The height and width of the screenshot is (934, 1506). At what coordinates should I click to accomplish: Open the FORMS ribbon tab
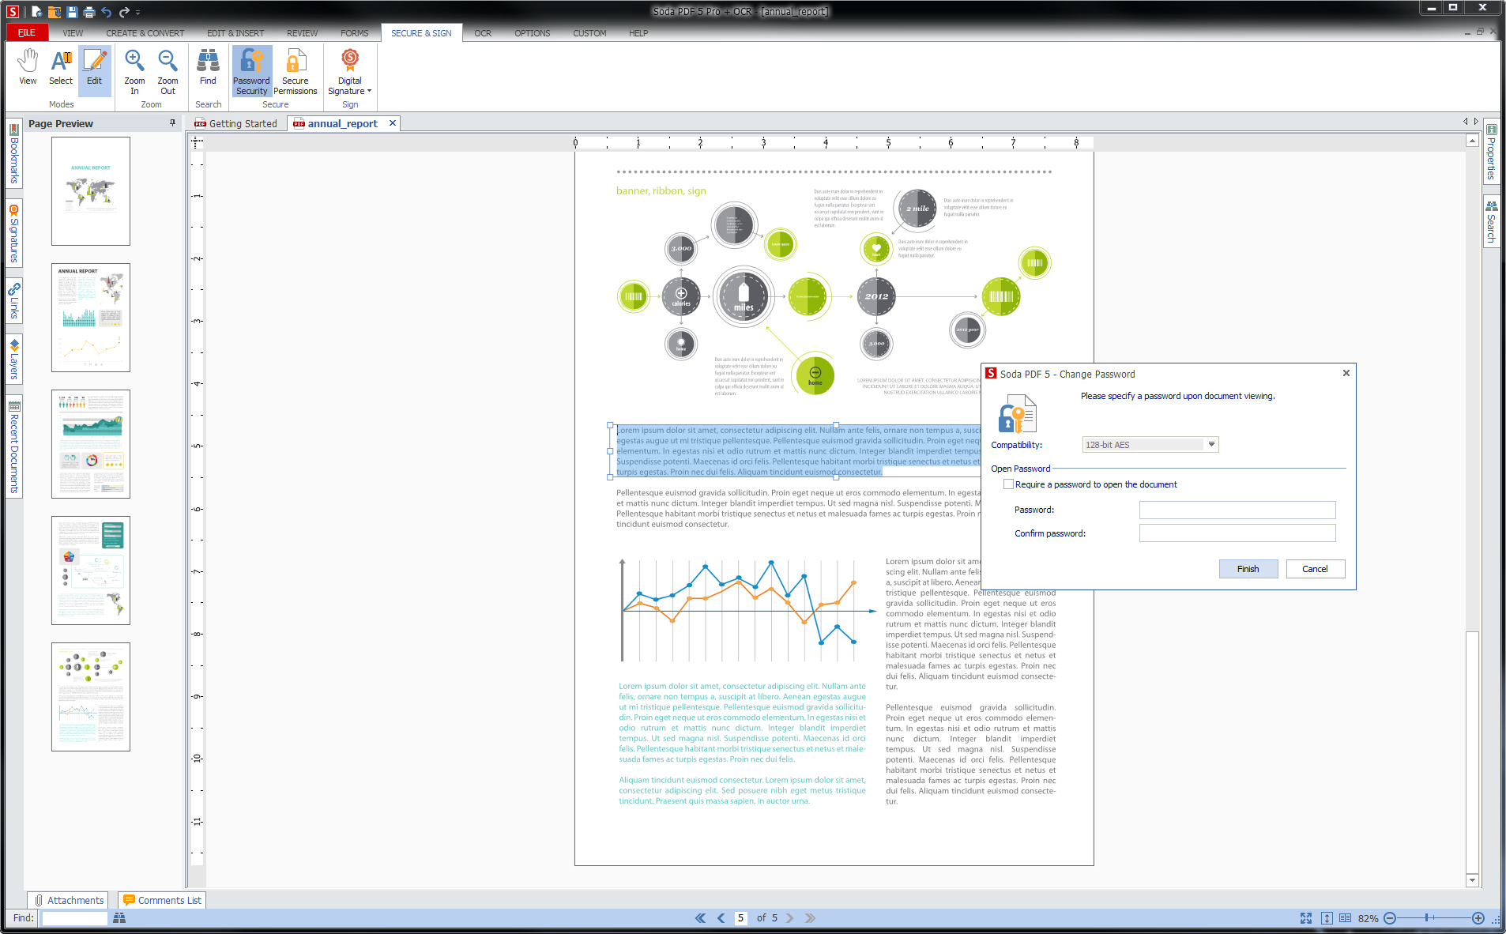tap(355, 33)
